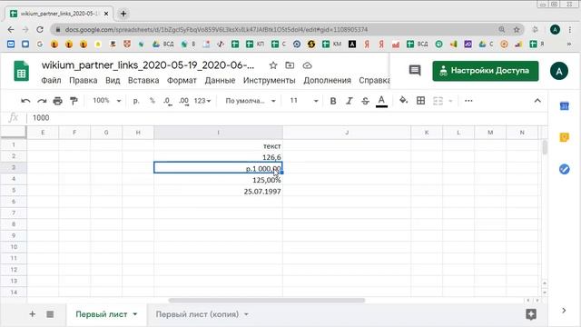This screenshot has height=327, width=581.
Task: Open the Инструменты menu
Action: point(270,81)
